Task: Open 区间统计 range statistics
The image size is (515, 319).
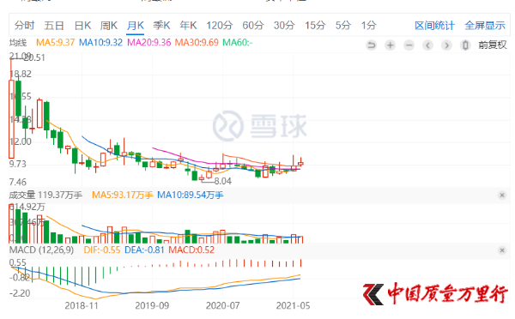Action: (x=434, y=25)
